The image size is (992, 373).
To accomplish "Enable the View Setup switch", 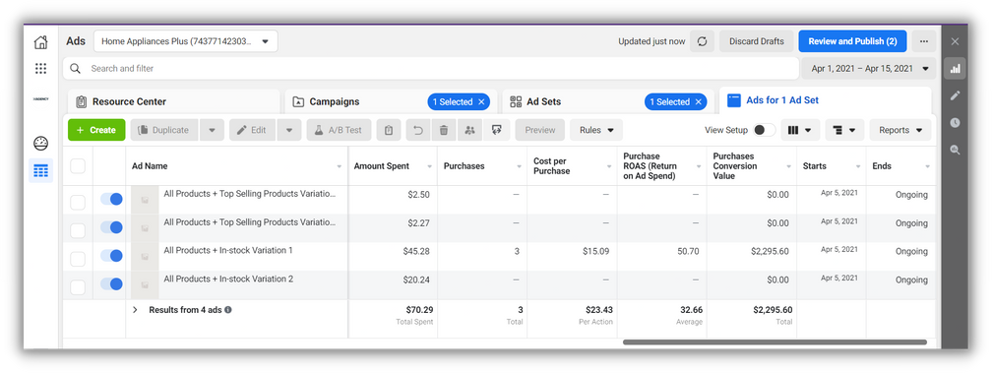I will click(x=764, y=130).
